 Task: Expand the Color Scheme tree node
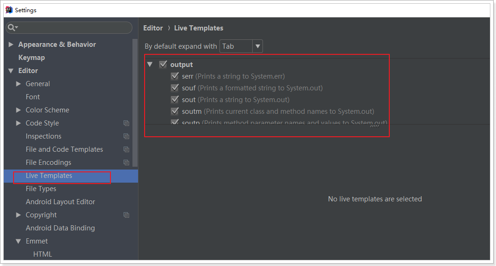19,110
